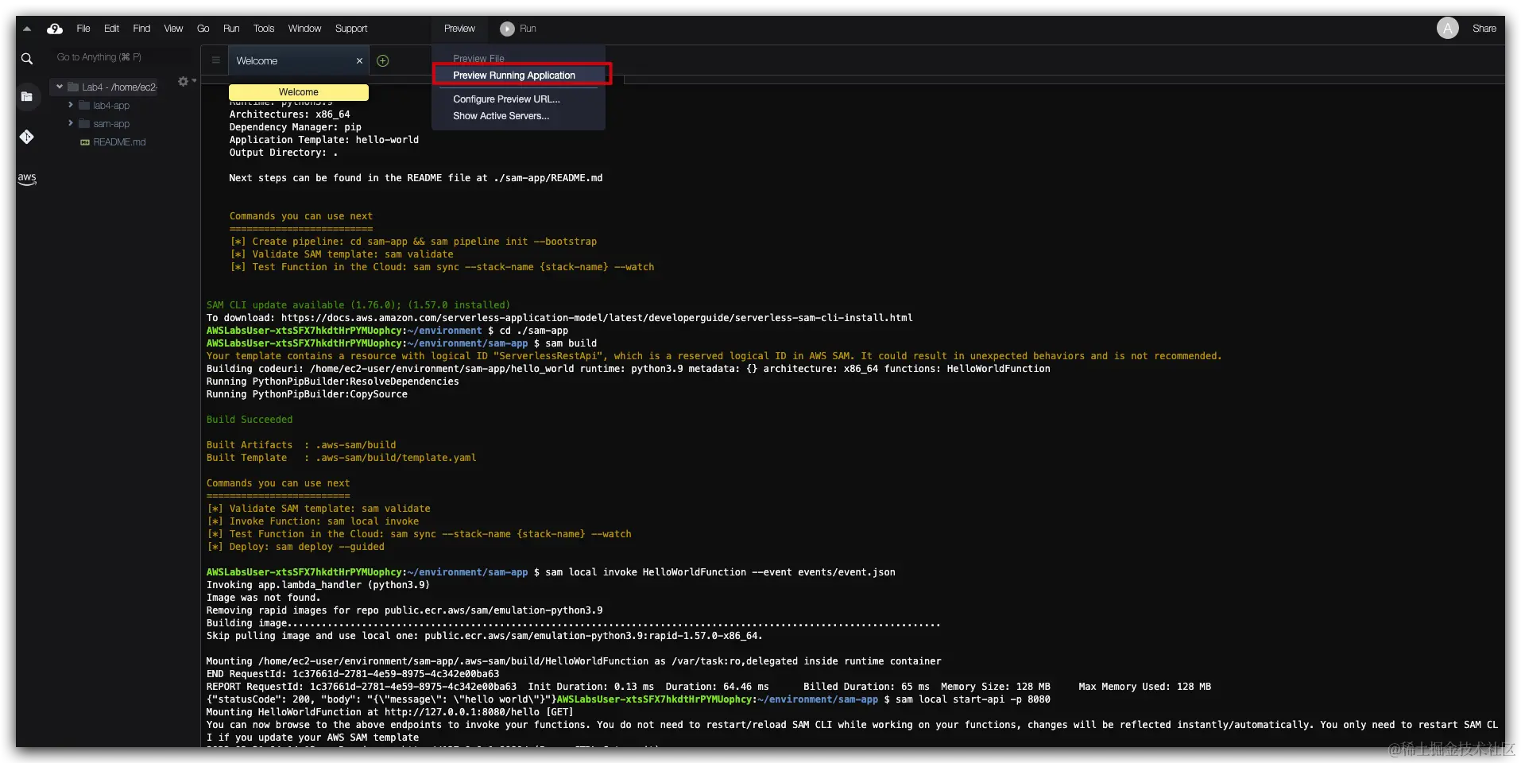The width and height of the screenshot is (1521, 763).
Task: Open file tree settings gear icon
Action: coord(184,82)
